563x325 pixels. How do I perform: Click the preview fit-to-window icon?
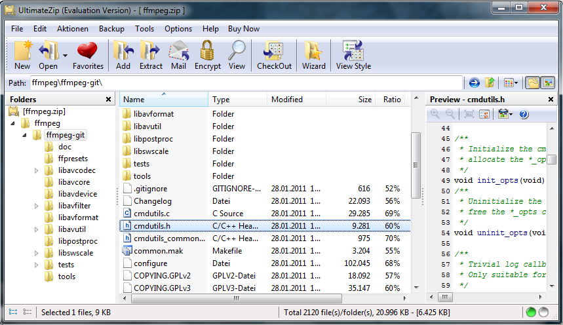pos(469,114)
